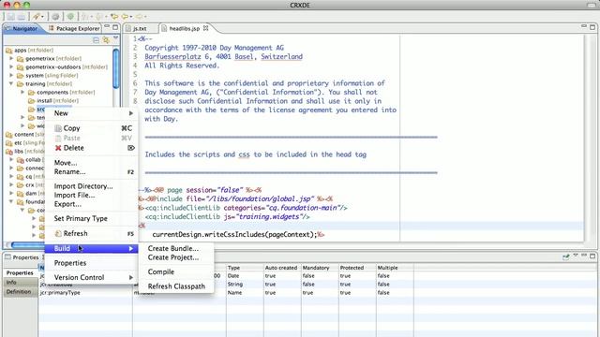Image resolution: width=600 pixels, height=337 pixels.
Task: Maximize the editor area
Action: 592,27
